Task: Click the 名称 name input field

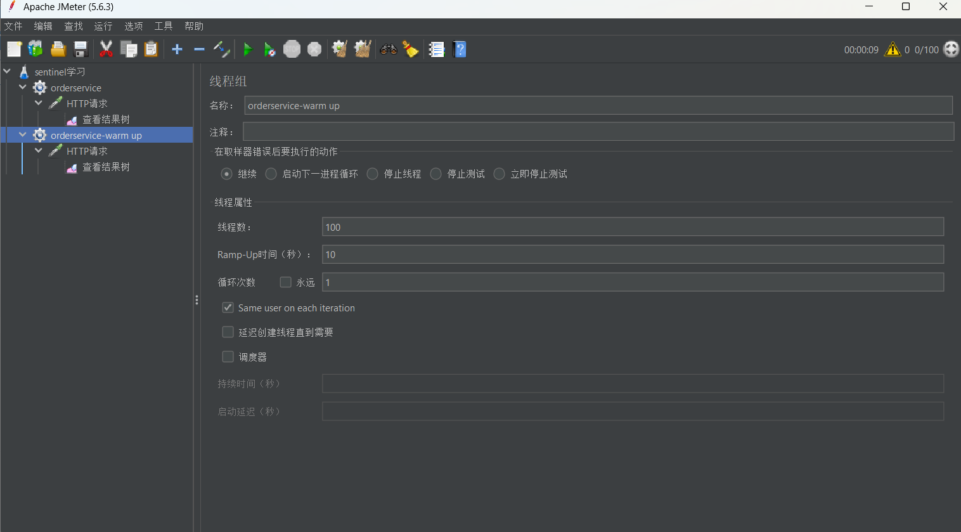Action: coord(598,105)
